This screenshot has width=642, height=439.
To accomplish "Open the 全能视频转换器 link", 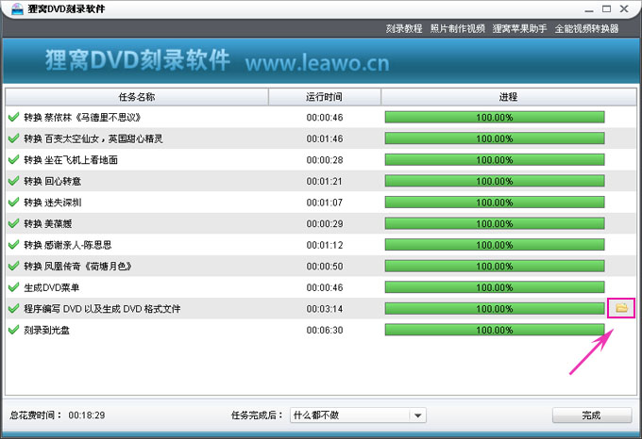I will [x=586, y=28].
